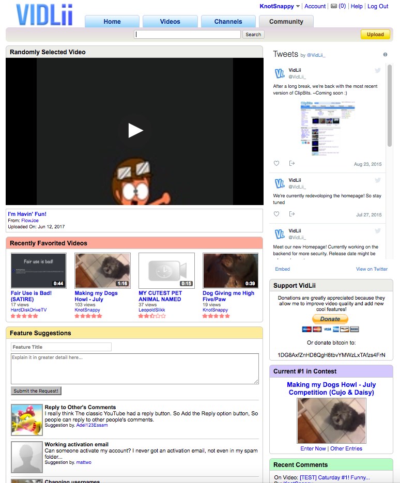Click the Twitter bird on the first tweet

pyautogui.click(x=377, y=70)
